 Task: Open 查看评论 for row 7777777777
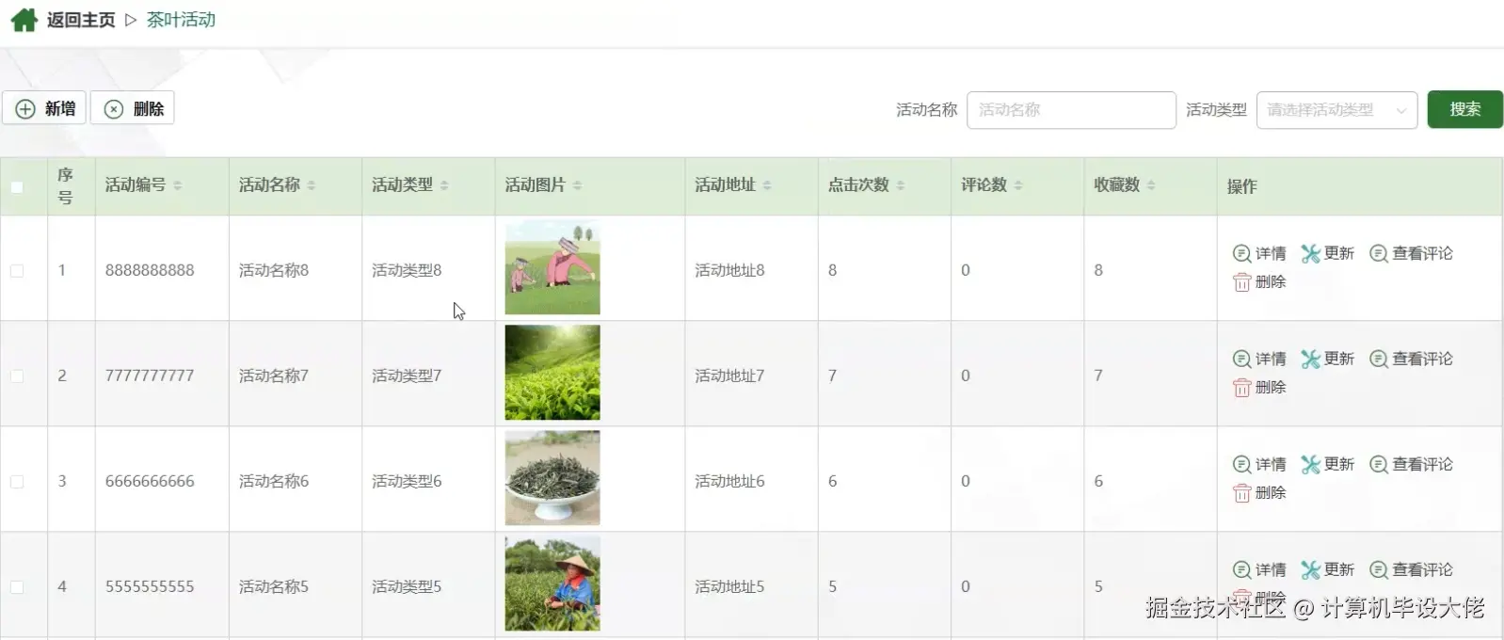(x=1411, y=359)
